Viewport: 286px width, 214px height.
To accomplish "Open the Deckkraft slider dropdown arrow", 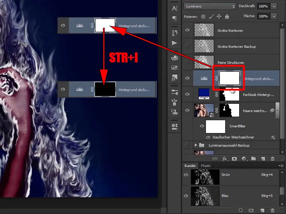I will pos(274,6).
